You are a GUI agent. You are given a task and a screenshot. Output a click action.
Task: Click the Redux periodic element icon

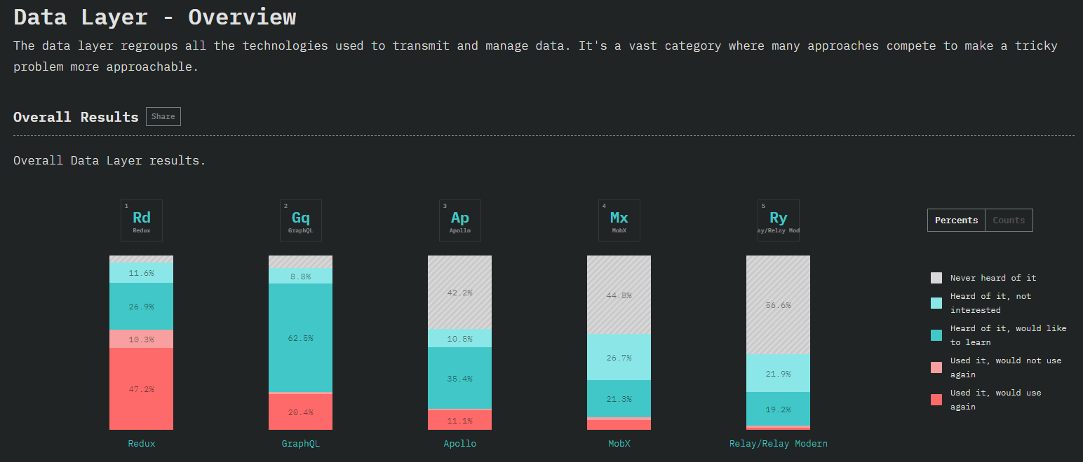coord(142,220)
